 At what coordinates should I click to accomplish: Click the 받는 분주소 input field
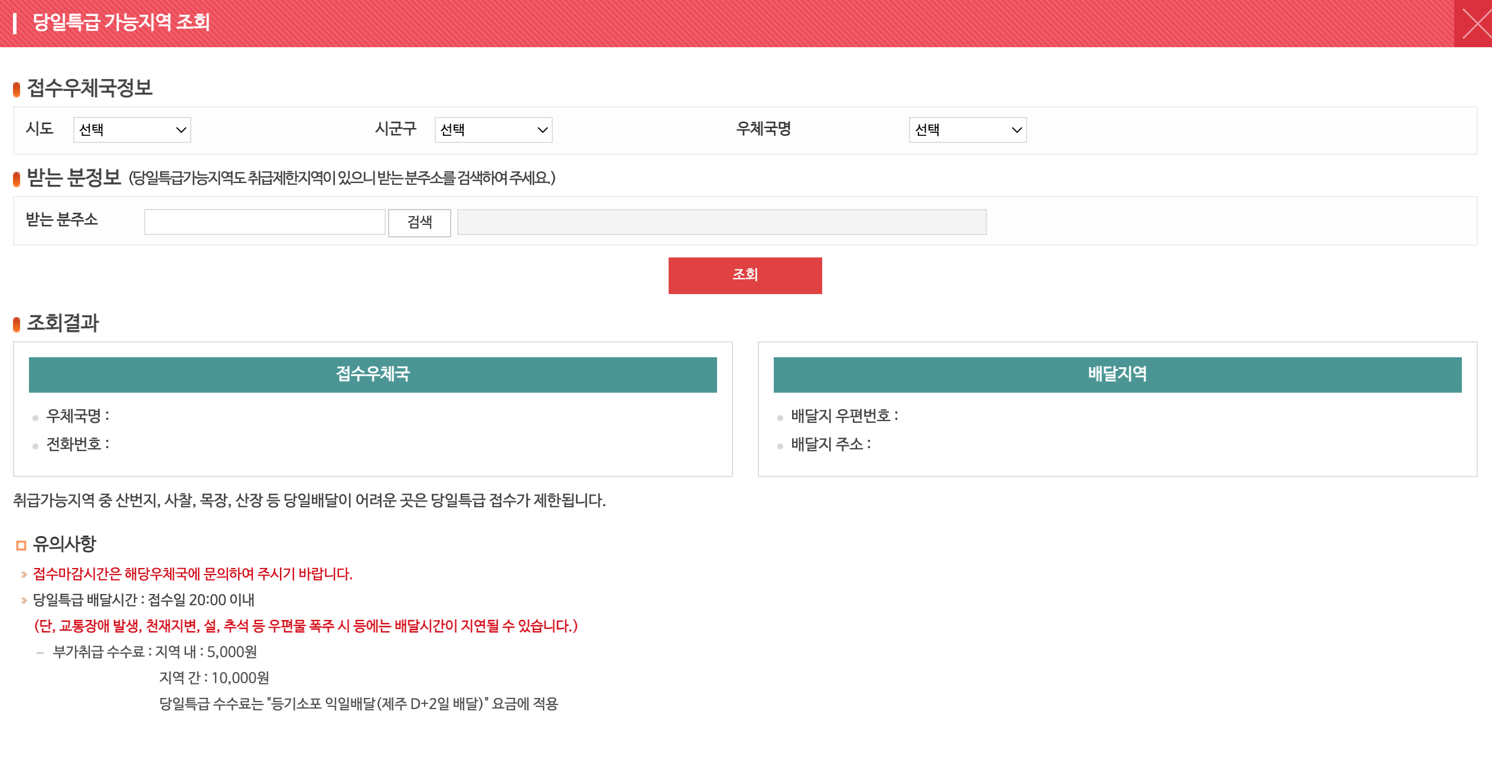point(265,222)
